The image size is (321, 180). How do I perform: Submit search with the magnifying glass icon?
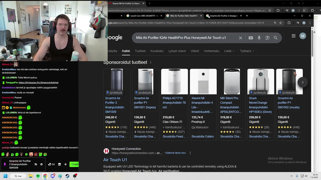pyautogui.click(x=276, y=38)
